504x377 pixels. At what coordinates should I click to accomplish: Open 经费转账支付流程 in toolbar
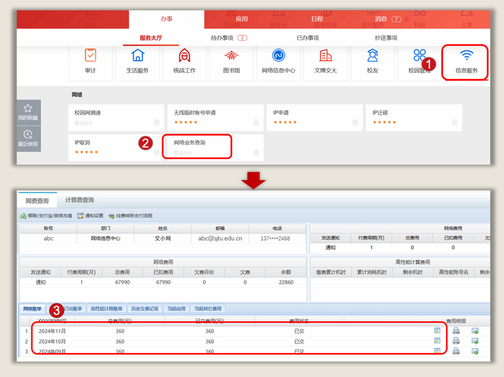click(130, 216)
